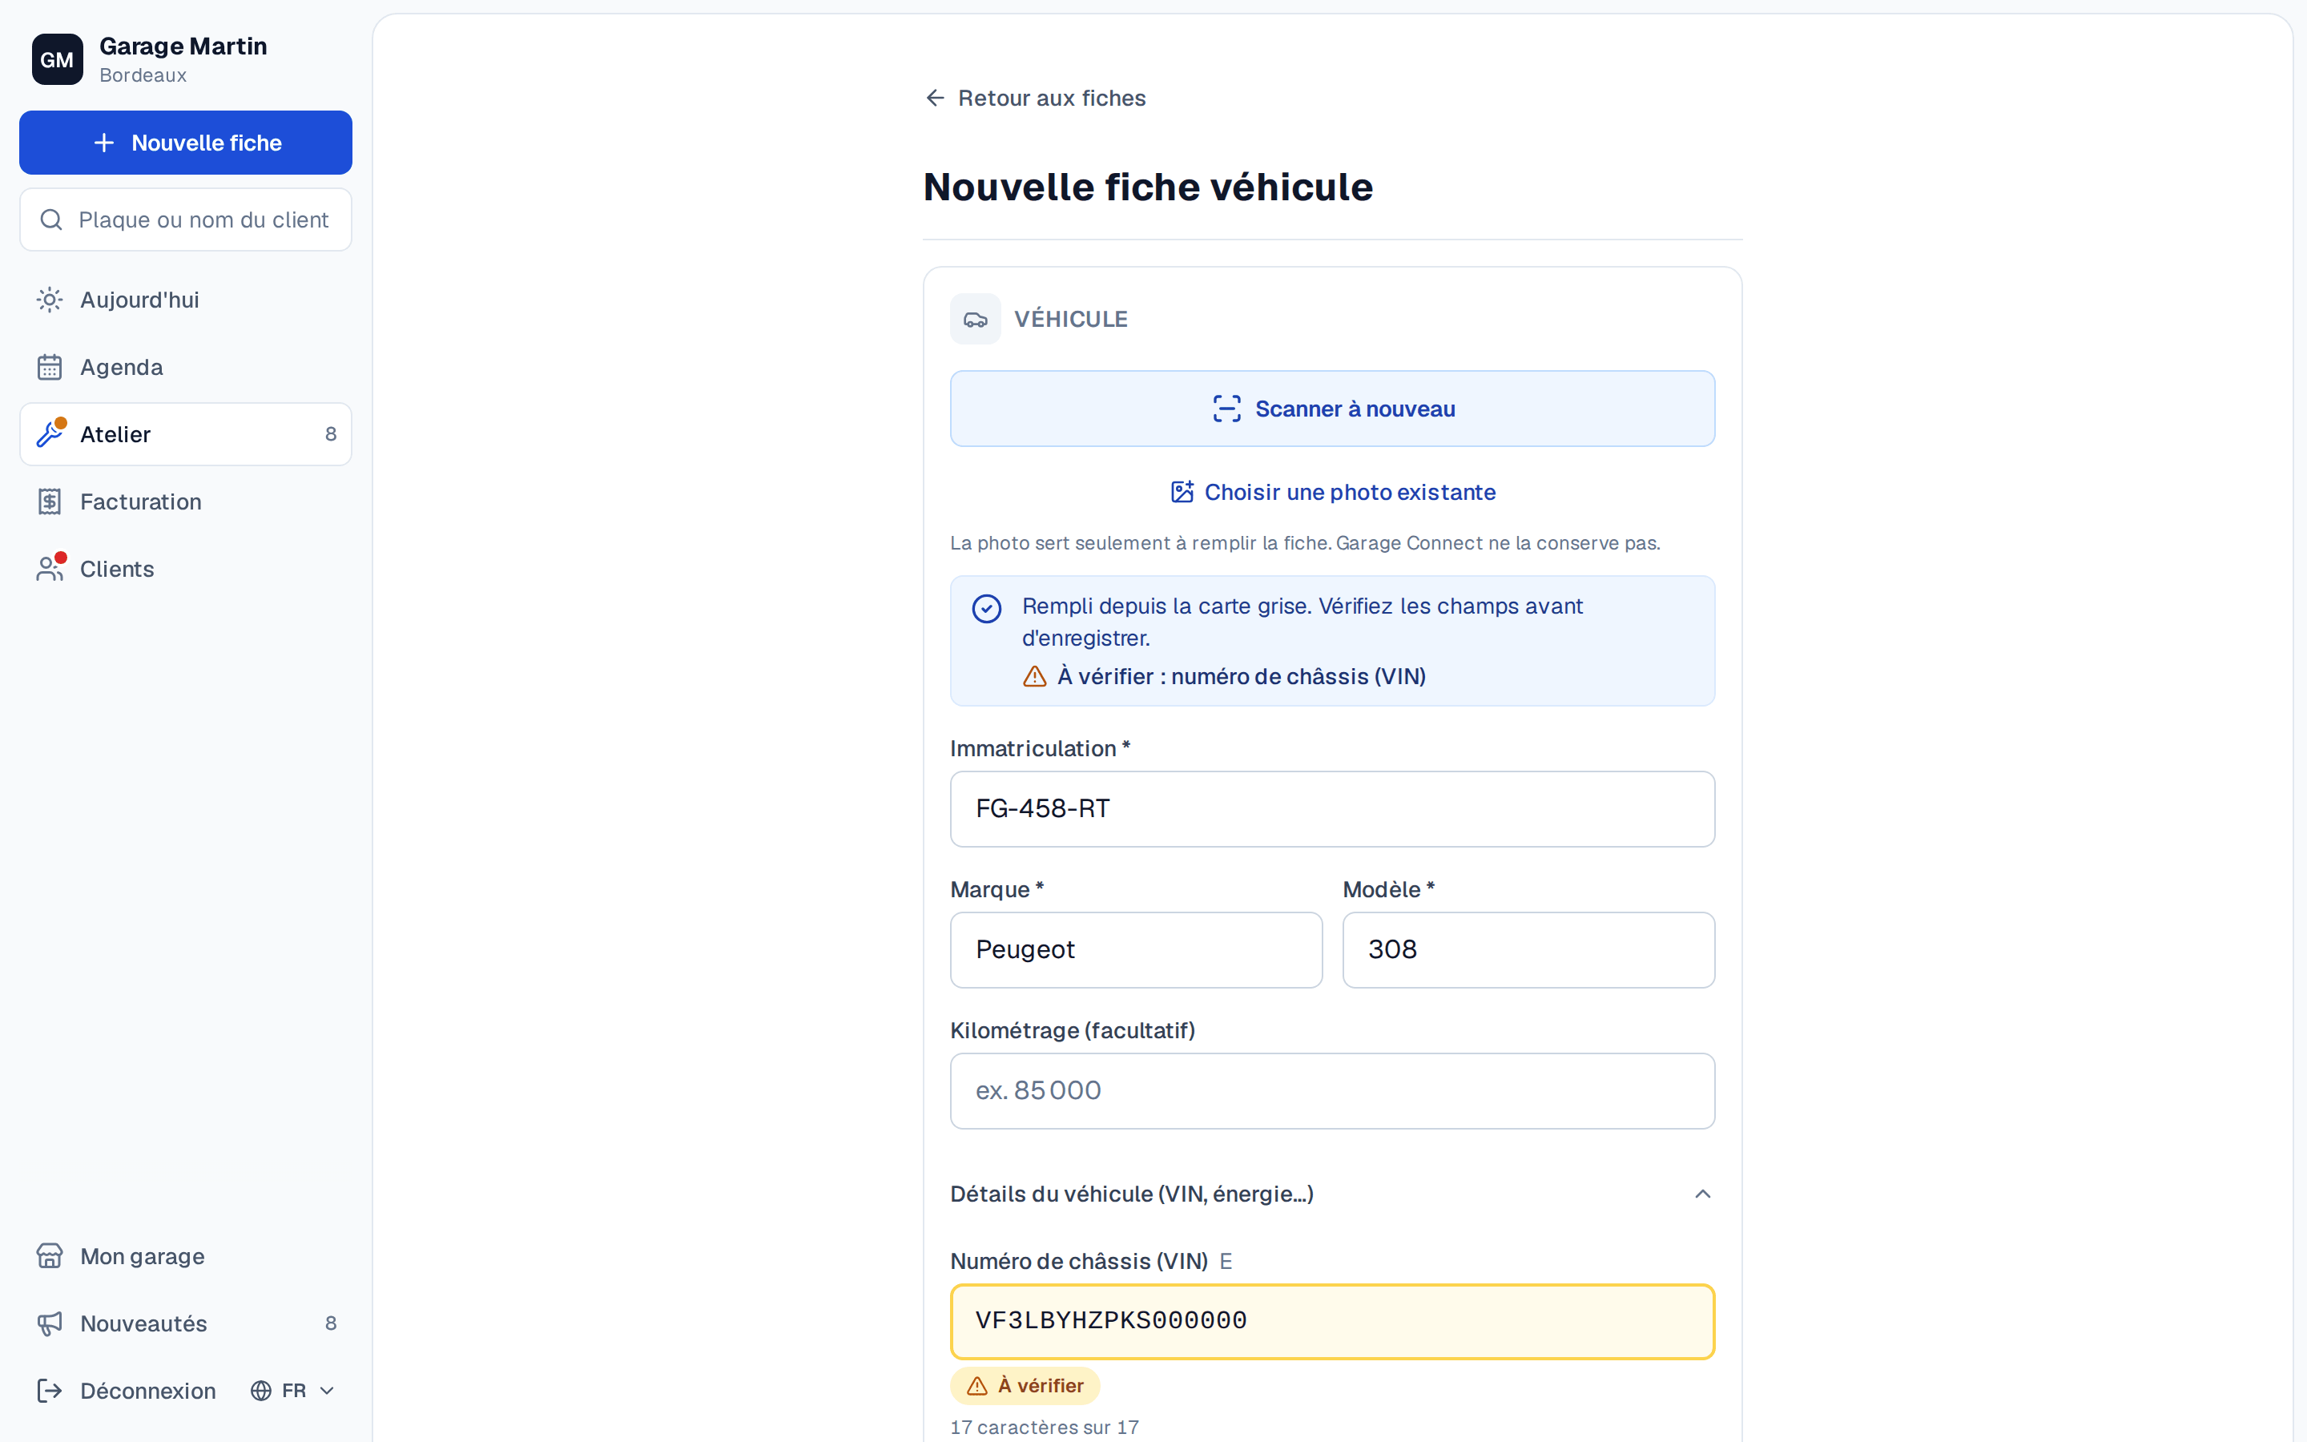The width and height of the screenshot is (2307, 1442).
Task: Click the GM garage logo avatar
Action: (x=57, y=59)
